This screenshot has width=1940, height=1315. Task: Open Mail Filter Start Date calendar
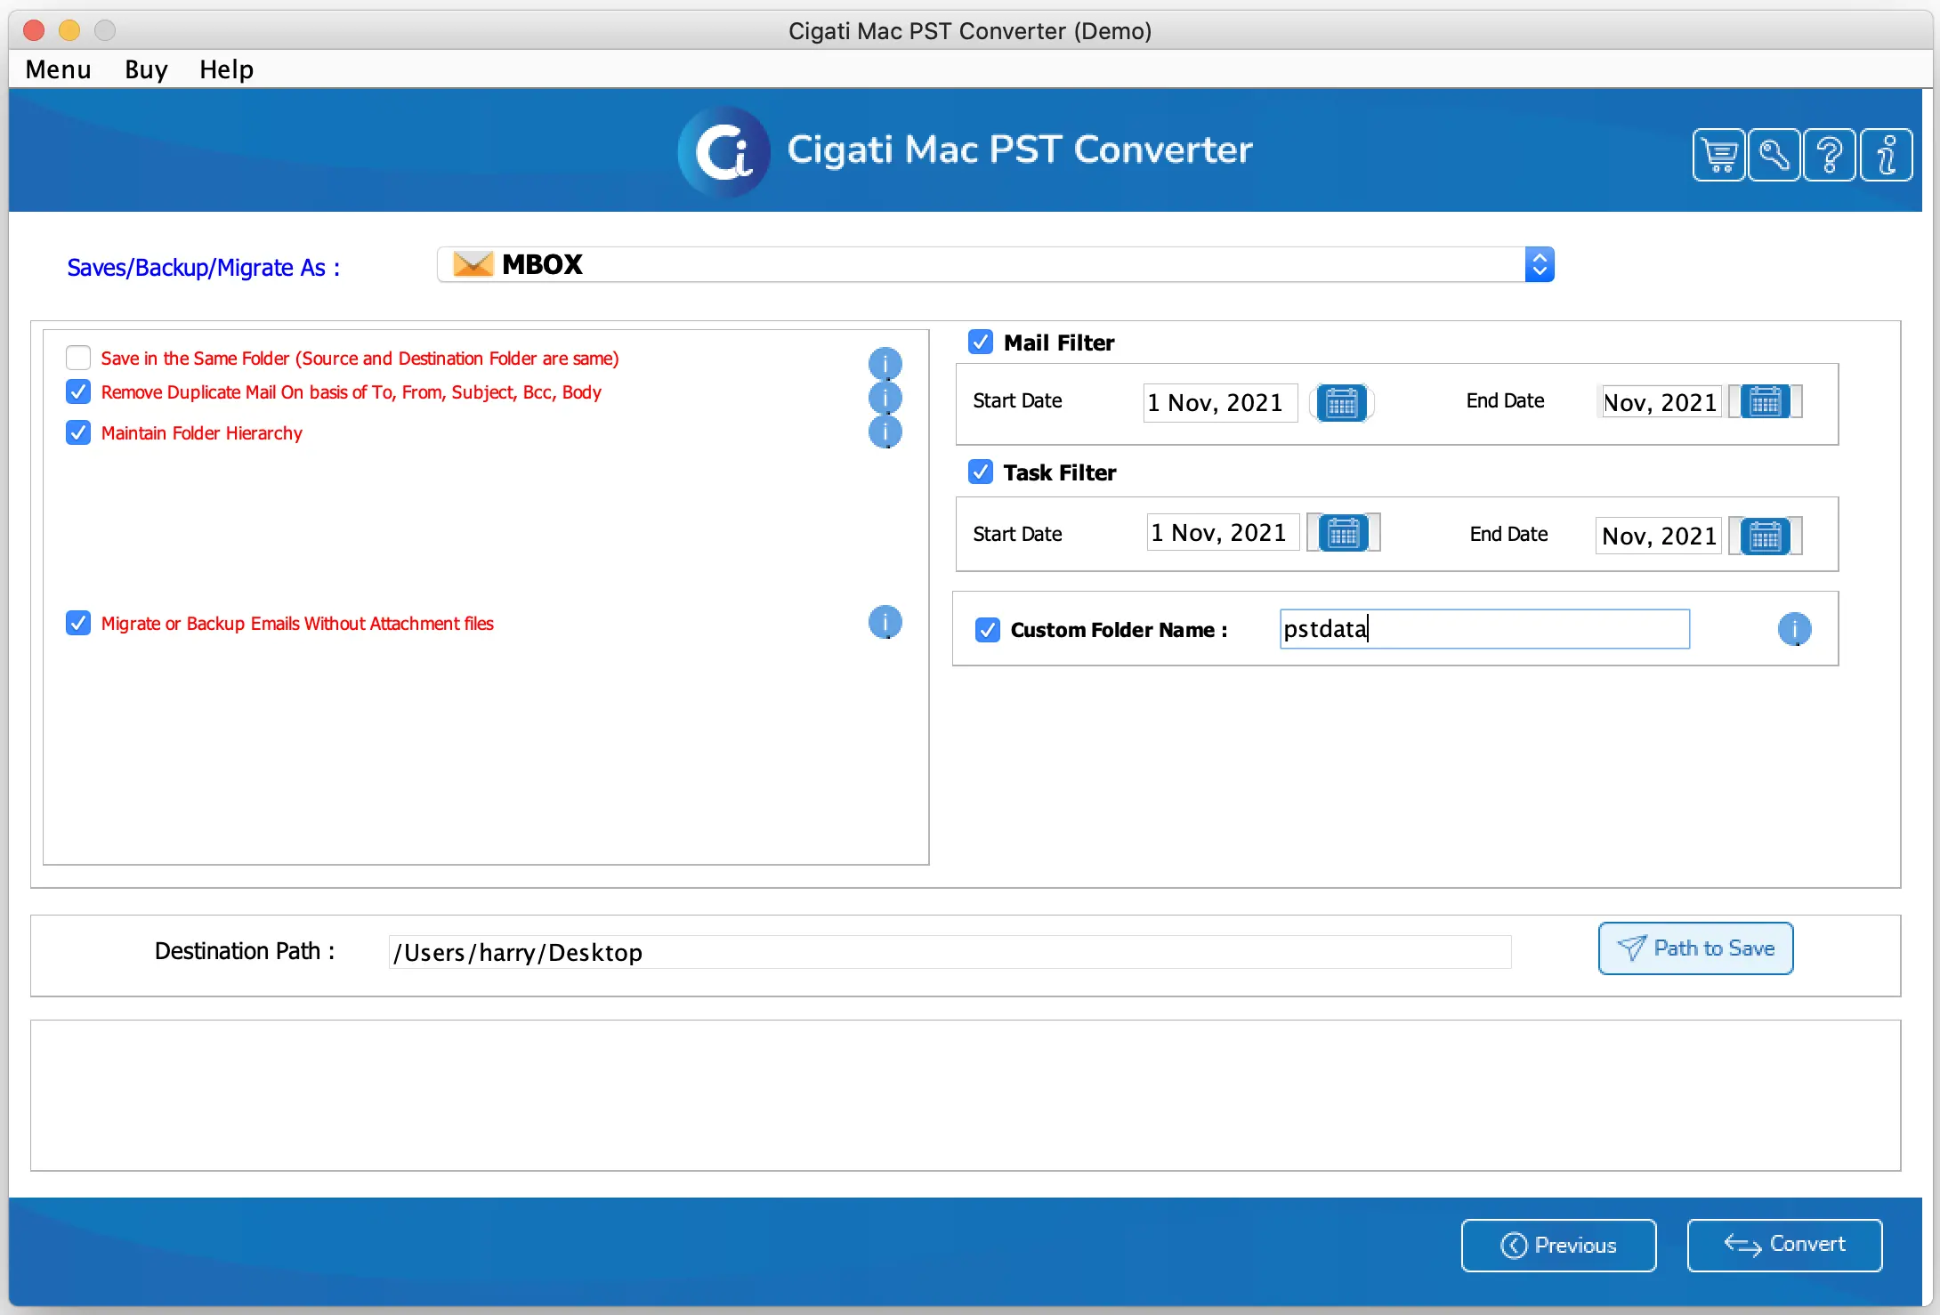coord(1341,403)
